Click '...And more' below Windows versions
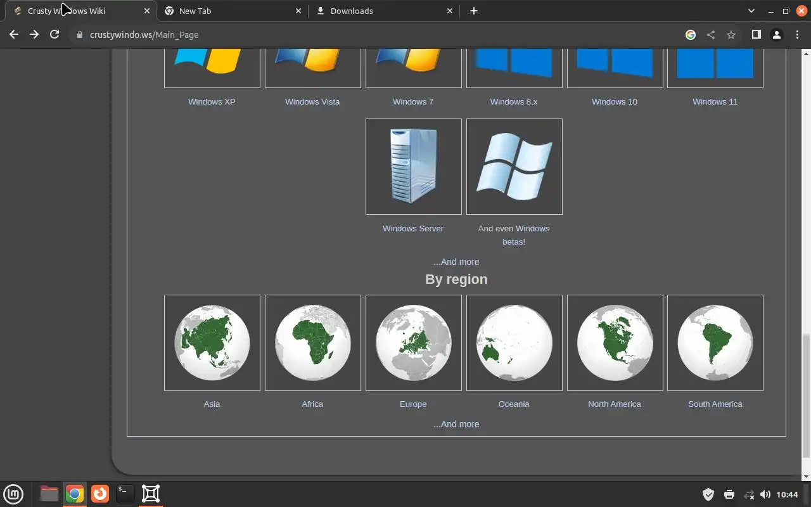The width and height of the screenshot is (811, 507). coord(456,262)
